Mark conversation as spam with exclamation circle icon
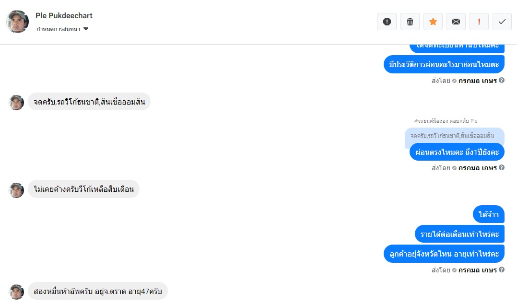The width and height of the screenshot is (517, 305). pyautogui.click(x=387, y=22)
